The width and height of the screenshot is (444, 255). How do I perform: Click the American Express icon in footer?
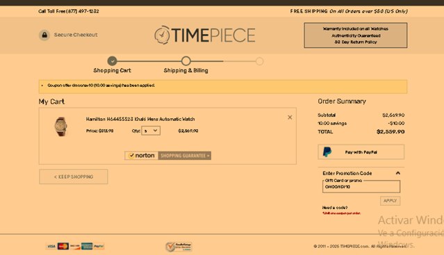pos(87,246)
